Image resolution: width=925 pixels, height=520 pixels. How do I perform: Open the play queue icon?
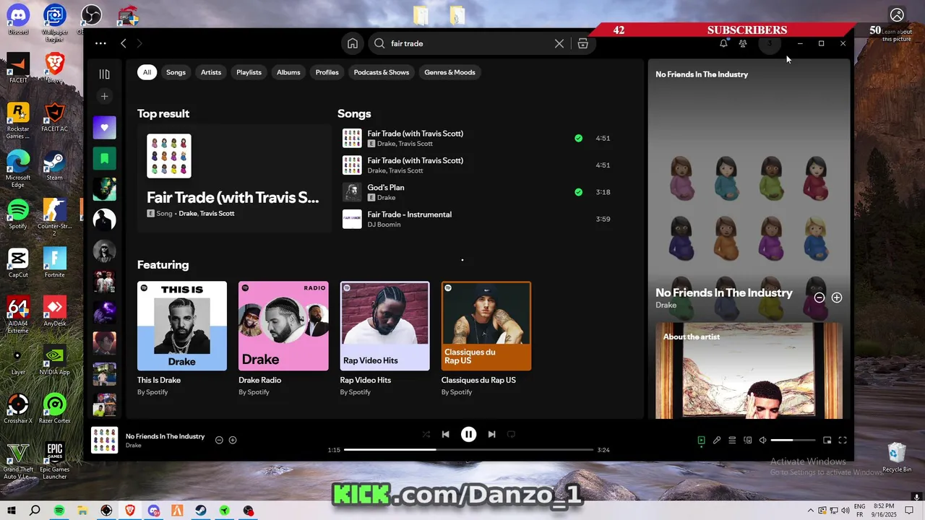pyautogui.click(x=732, y=440)
